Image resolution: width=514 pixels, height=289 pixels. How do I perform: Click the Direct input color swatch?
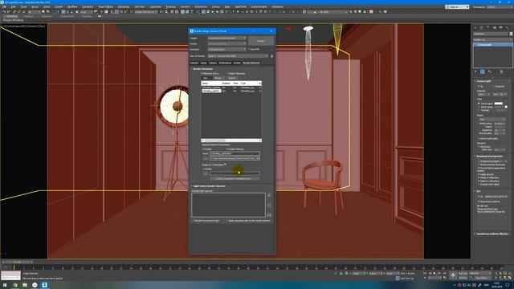pyautogui.click(x=498, y=104)
